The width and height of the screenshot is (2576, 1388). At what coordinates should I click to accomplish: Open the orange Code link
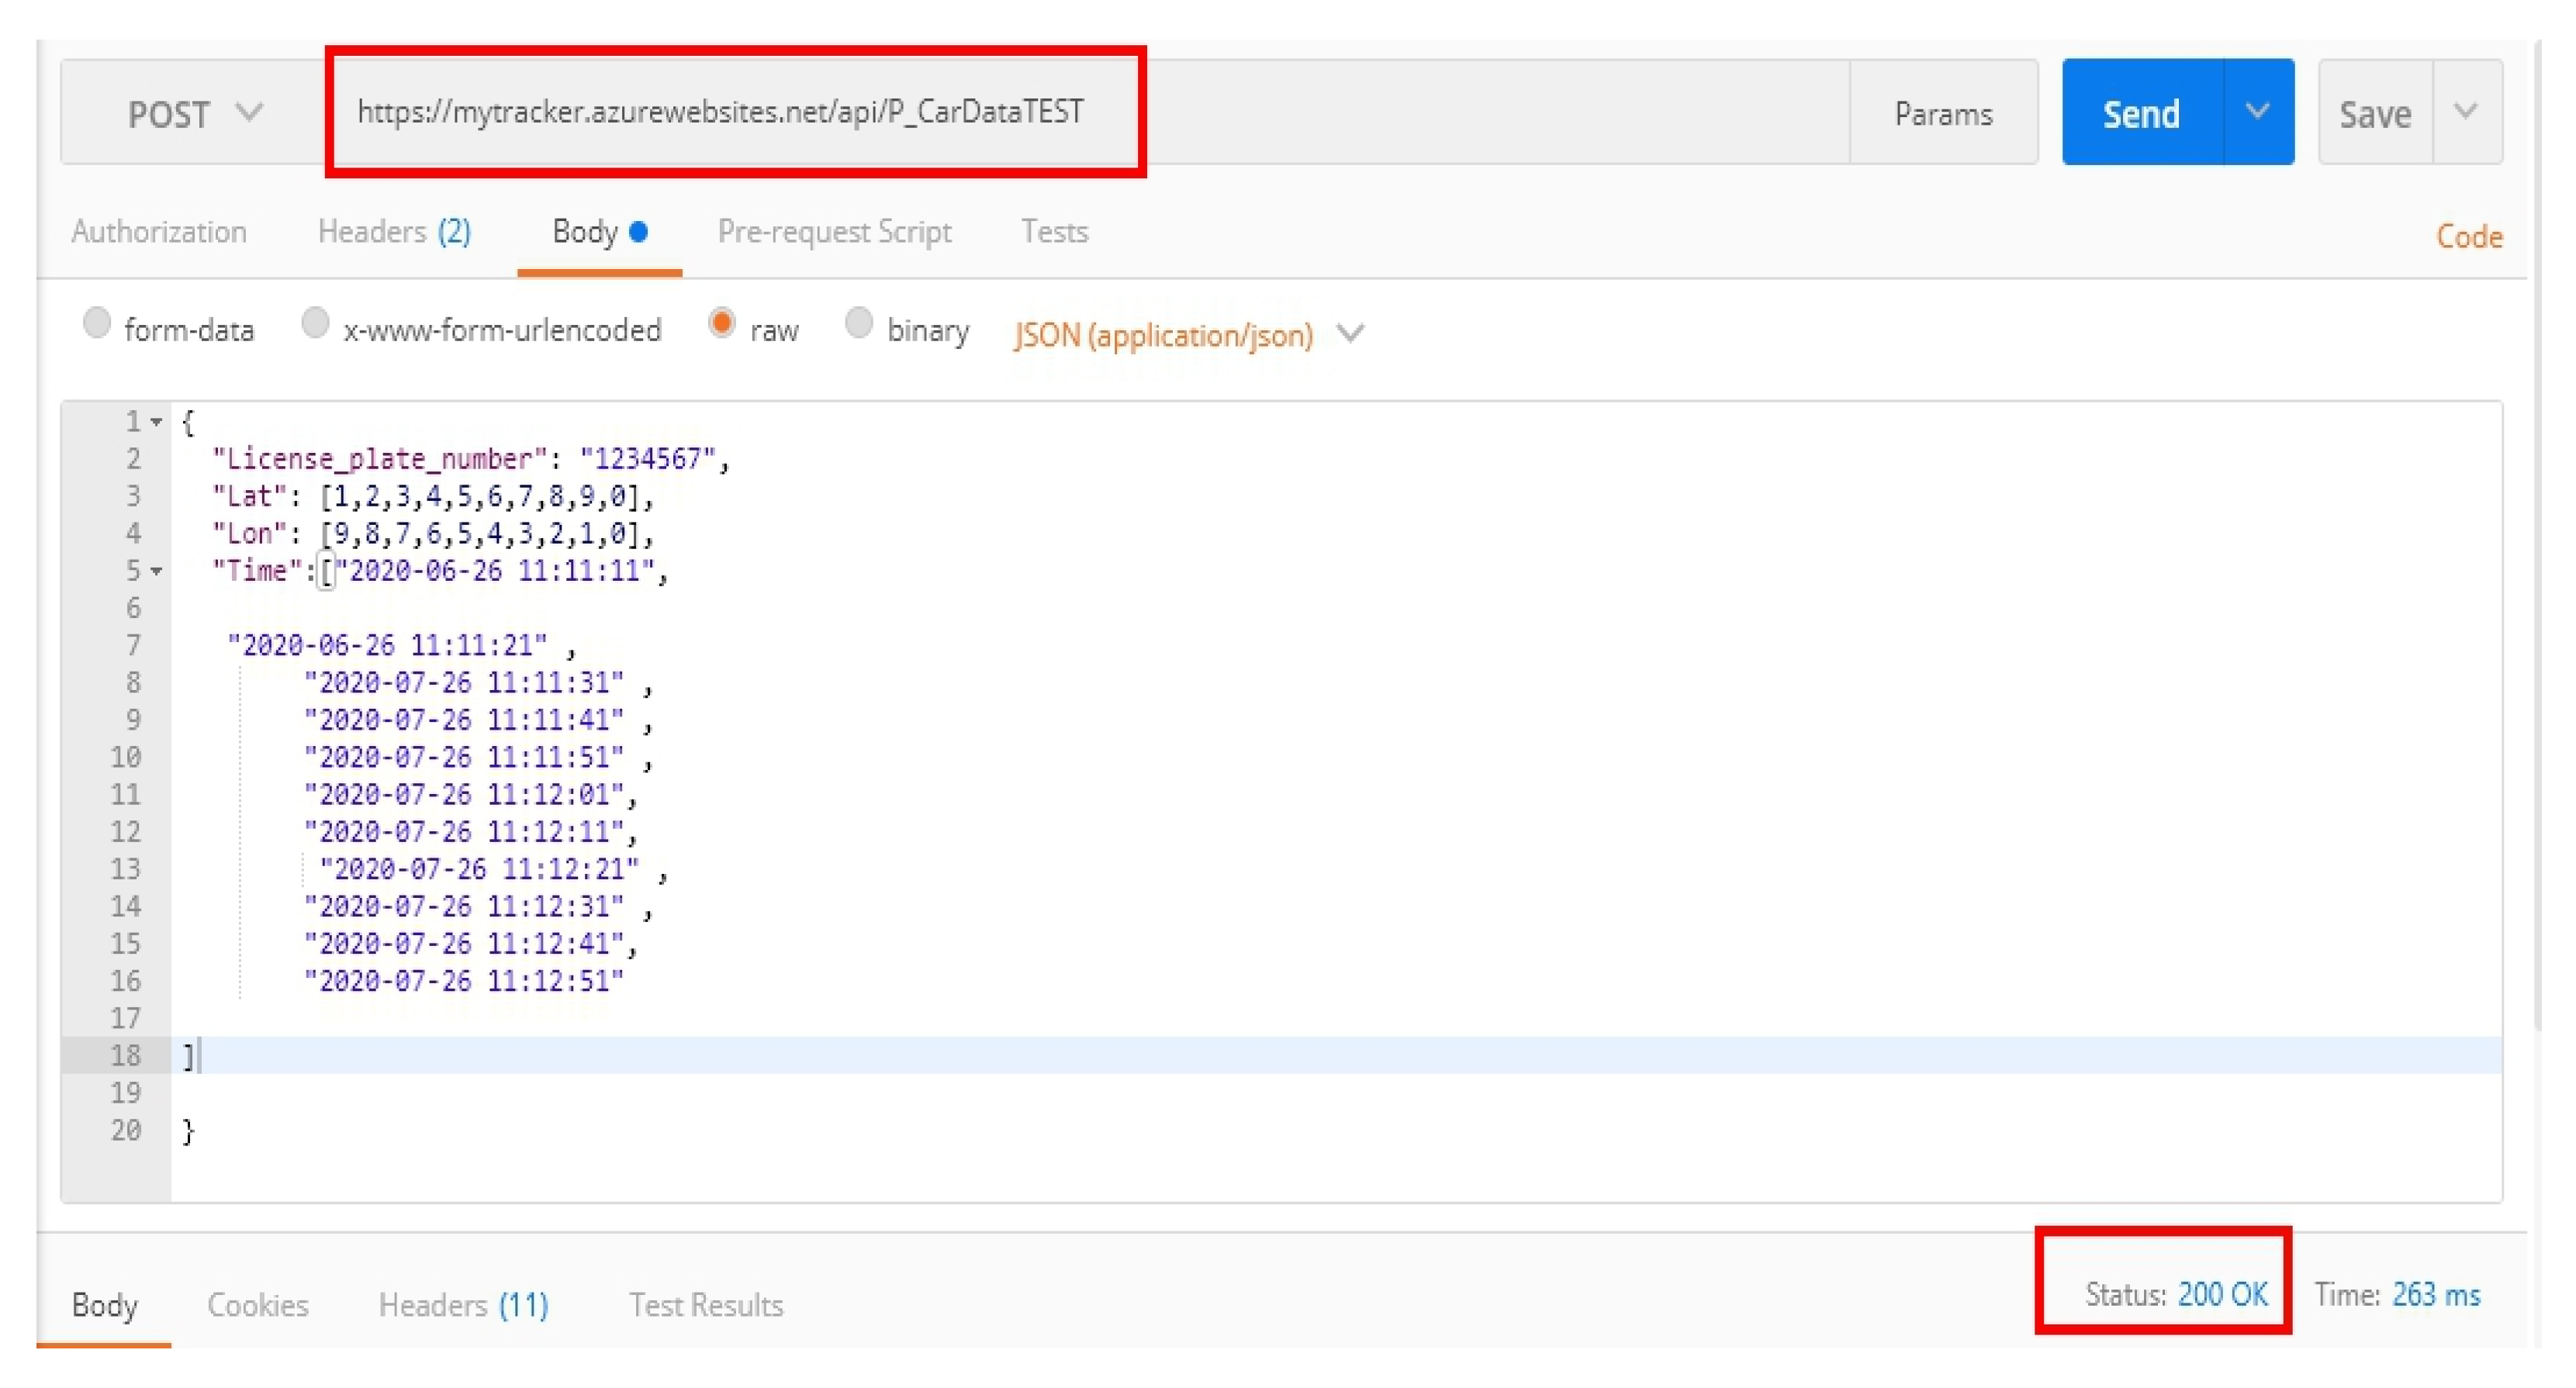click(x=2468, y=237)
